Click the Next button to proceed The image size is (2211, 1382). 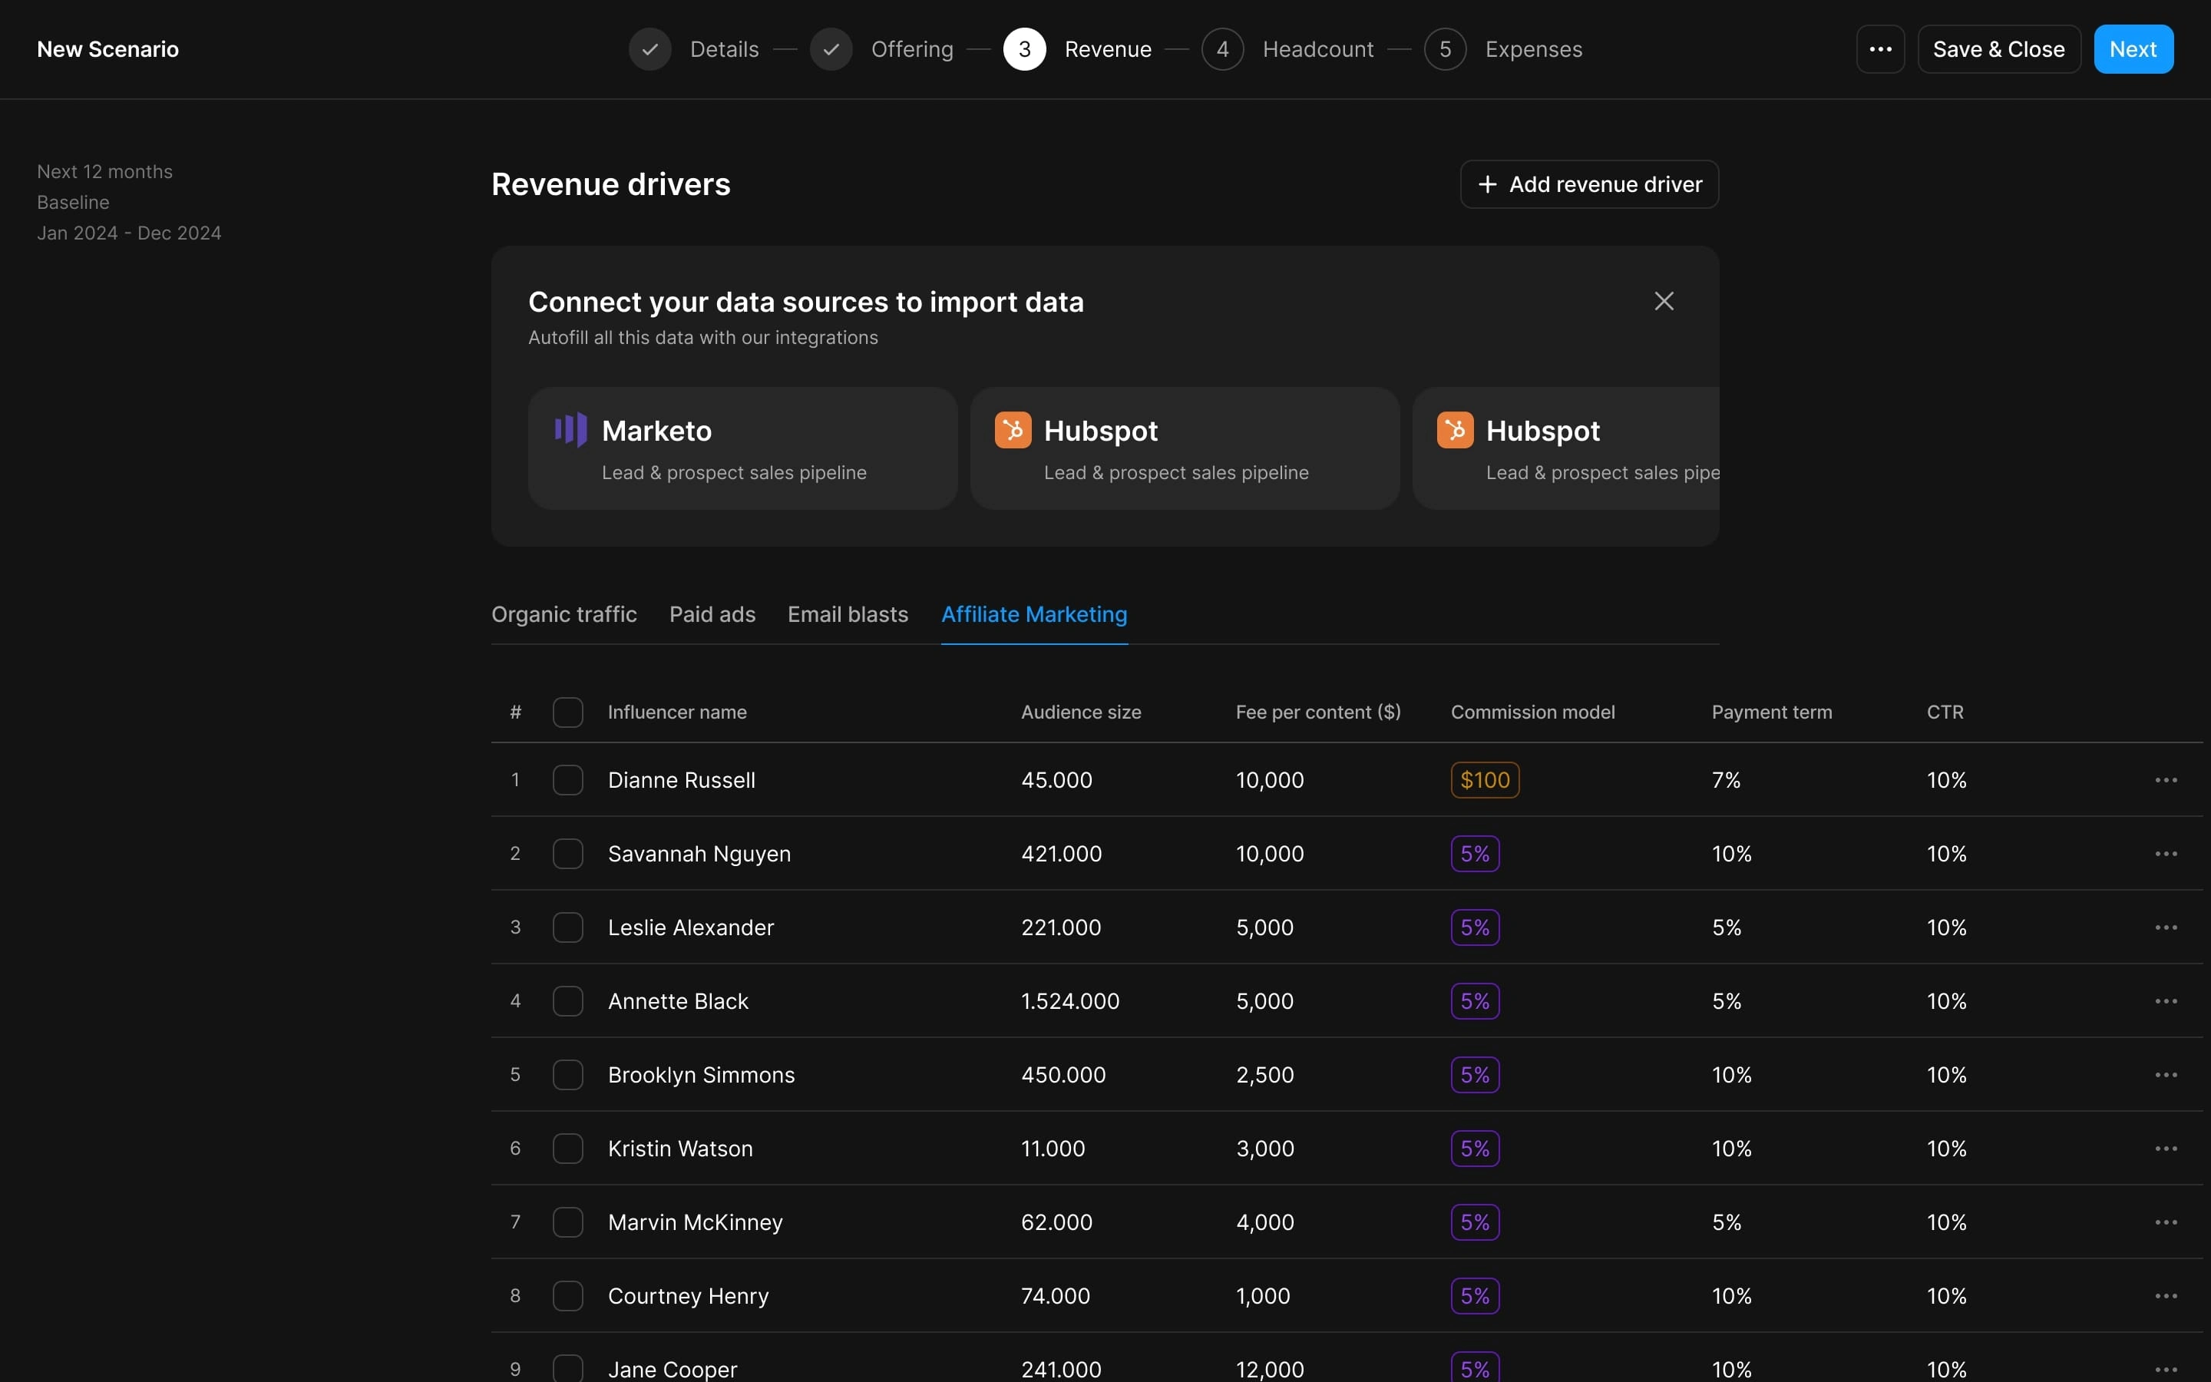[2133, 48]
